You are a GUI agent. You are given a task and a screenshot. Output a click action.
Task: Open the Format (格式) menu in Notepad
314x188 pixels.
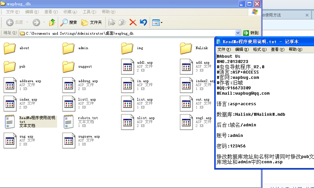260,49
